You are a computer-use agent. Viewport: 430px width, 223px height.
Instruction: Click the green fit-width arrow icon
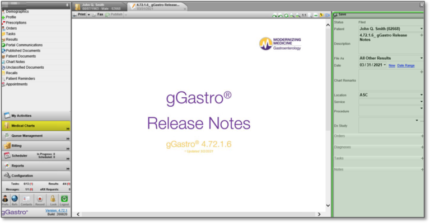316,16
